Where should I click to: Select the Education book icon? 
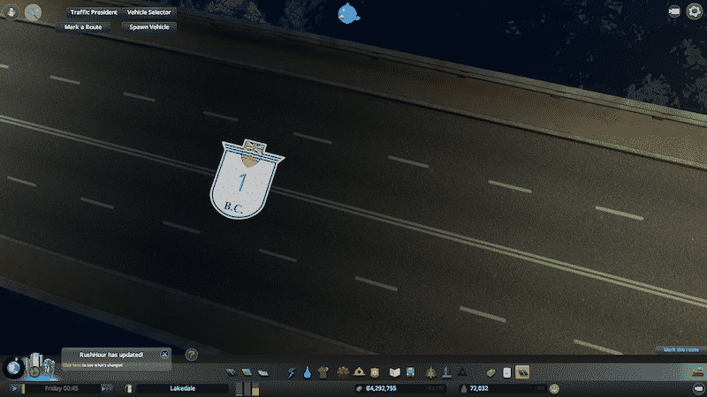point(395,372)
